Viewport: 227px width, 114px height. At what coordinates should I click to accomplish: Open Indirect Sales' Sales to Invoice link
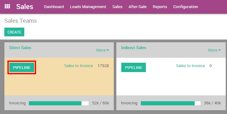point(190,66)
